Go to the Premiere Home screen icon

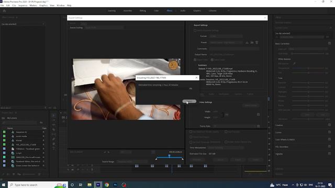click(x=4, y=10)
